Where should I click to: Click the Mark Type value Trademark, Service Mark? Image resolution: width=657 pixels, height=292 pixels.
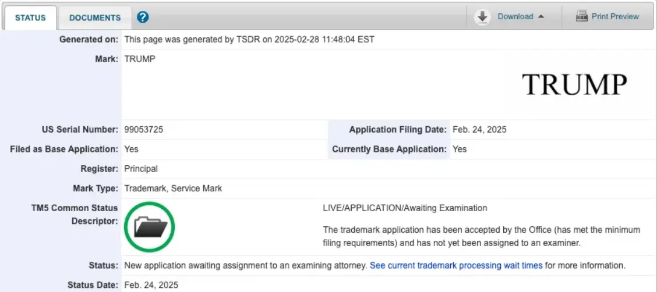click(x=173, y=188)
